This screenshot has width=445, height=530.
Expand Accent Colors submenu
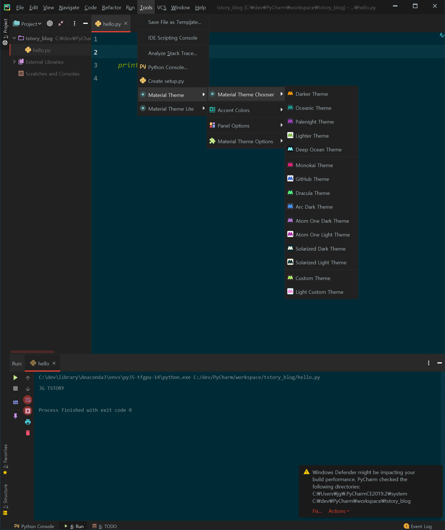click(x=246, y=110)
